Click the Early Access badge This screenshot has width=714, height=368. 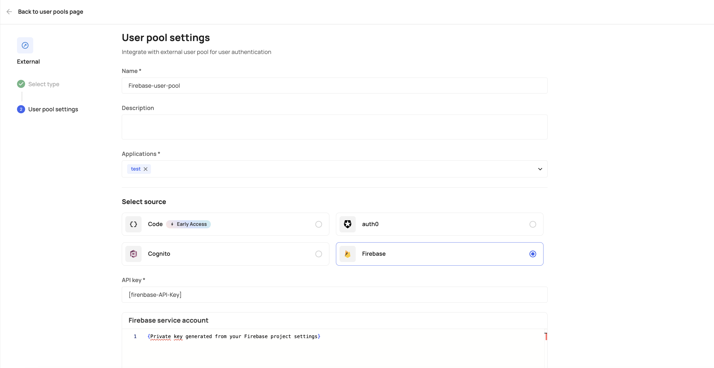pyautogui.click(x=189, y=224)
